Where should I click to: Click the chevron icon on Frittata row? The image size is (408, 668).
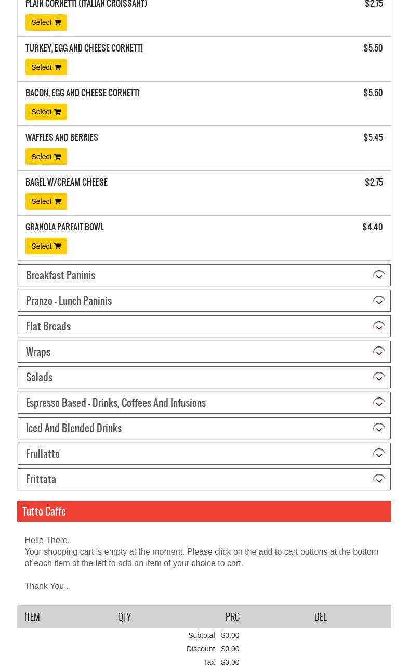[379, 479]
